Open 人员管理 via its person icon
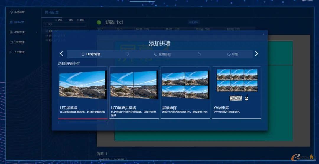Image resolution: width=319 pixels, height=164 pixels. (x=11, y=52)
